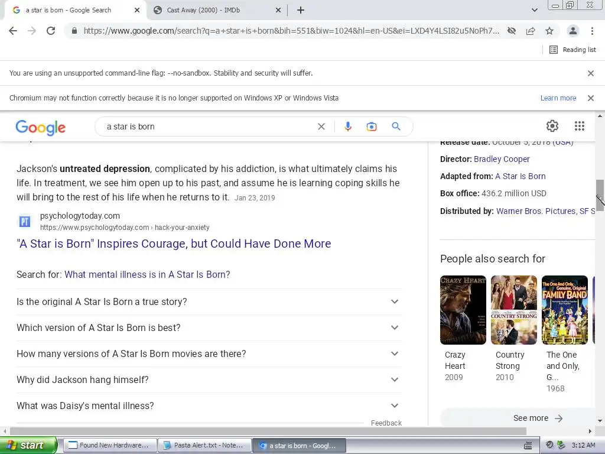Click the psychologytoday.com site favicon
Image resolution: width=605 pixels, height=454 pixels.
tap(25, 221)
